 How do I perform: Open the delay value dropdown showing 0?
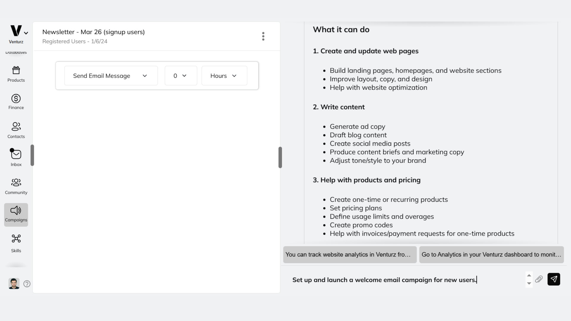[181, 75]
